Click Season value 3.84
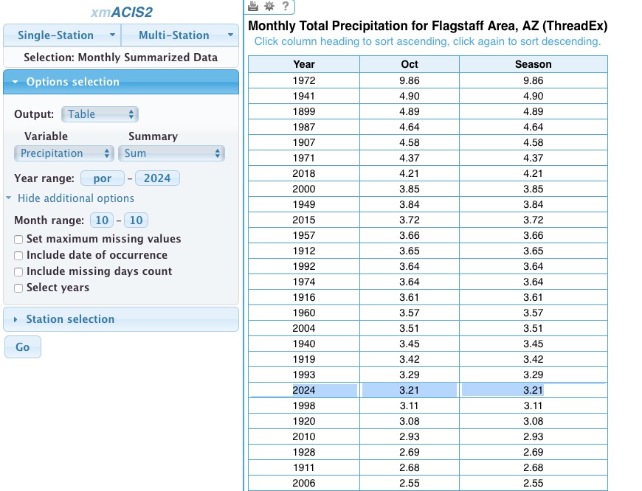642x491 pixels. 533,205
